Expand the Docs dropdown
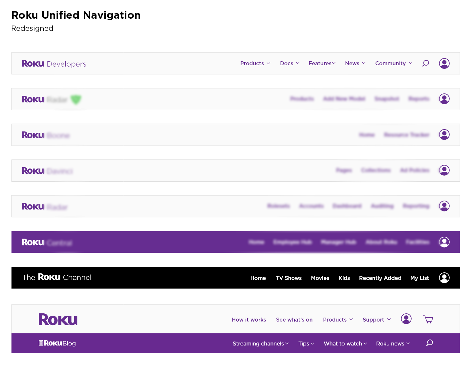This screenshot has height=374, width=475. coord(290,63)
